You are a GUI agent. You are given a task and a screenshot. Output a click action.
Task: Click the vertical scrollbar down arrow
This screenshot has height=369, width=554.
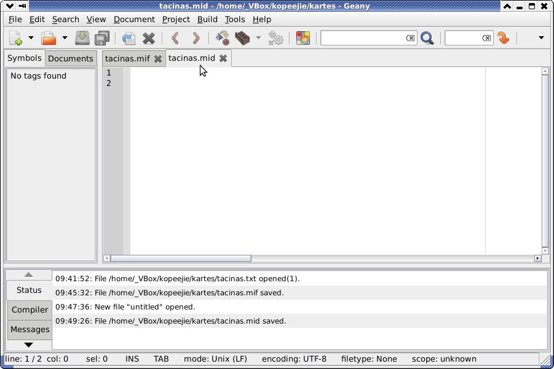[545, 251]
